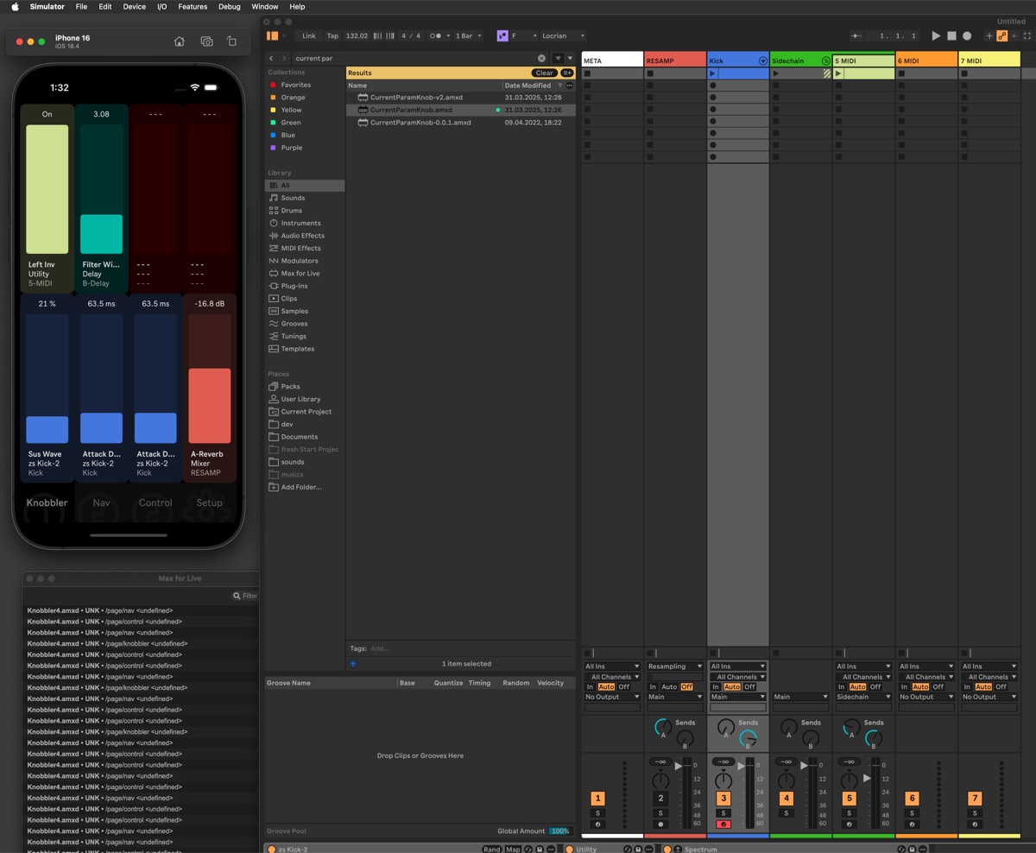Start playback with the Play button
This screenshot has height=853, width=1036.
(936, 36)
